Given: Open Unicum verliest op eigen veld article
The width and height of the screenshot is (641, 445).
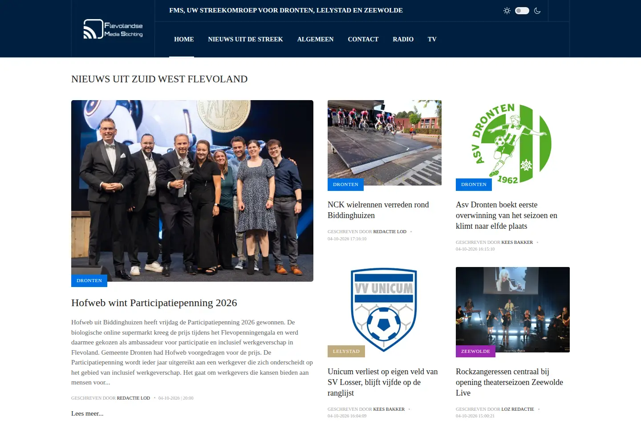Looking at the screenshot, I should [x=382, y=382].
